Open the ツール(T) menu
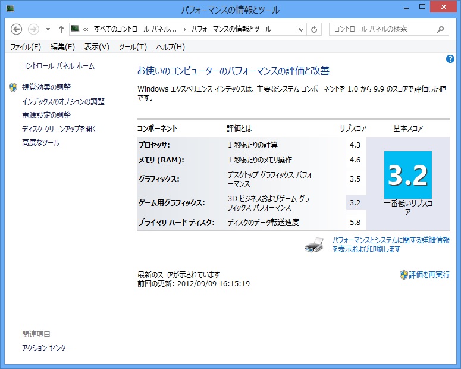The image size is (461, 369). click(x=133, y=47)
